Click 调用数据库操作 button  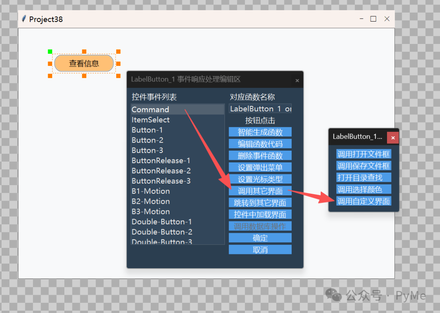point(260,226)
